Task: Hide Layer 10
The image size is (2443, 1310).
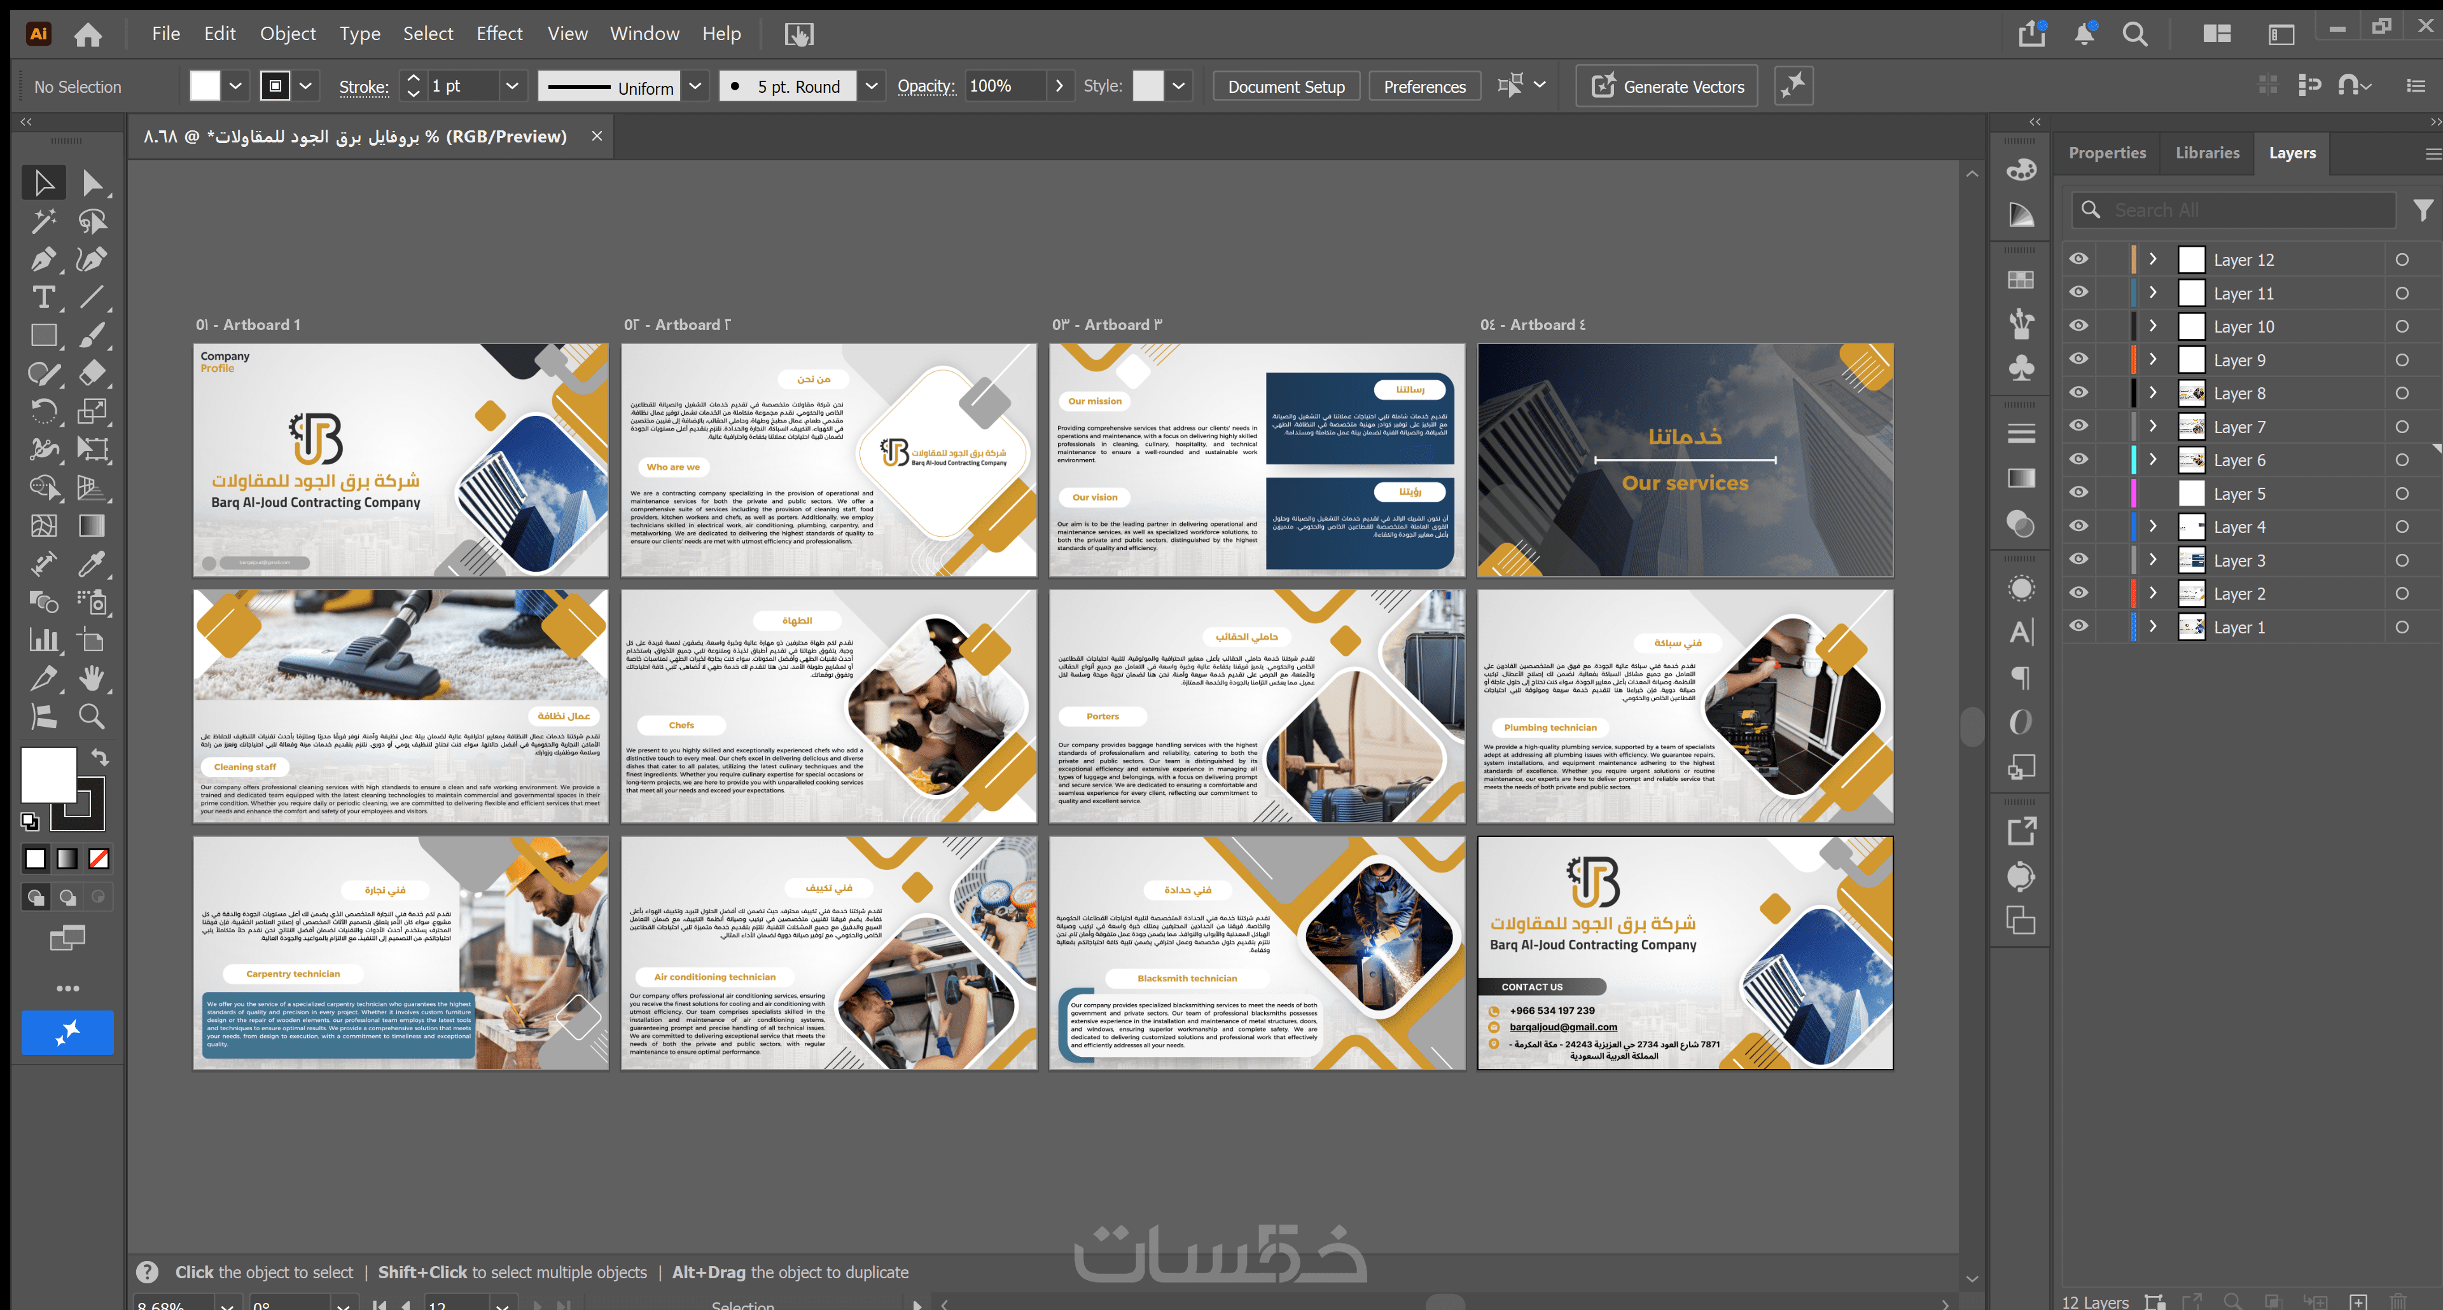Action: (2078, 326)
